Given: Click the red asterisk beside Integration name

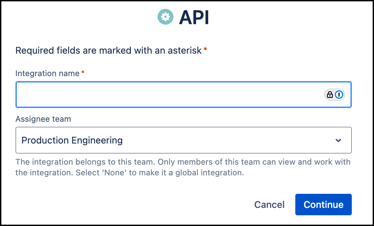Looking at the screenshot, I should click(x=83, y=72).
